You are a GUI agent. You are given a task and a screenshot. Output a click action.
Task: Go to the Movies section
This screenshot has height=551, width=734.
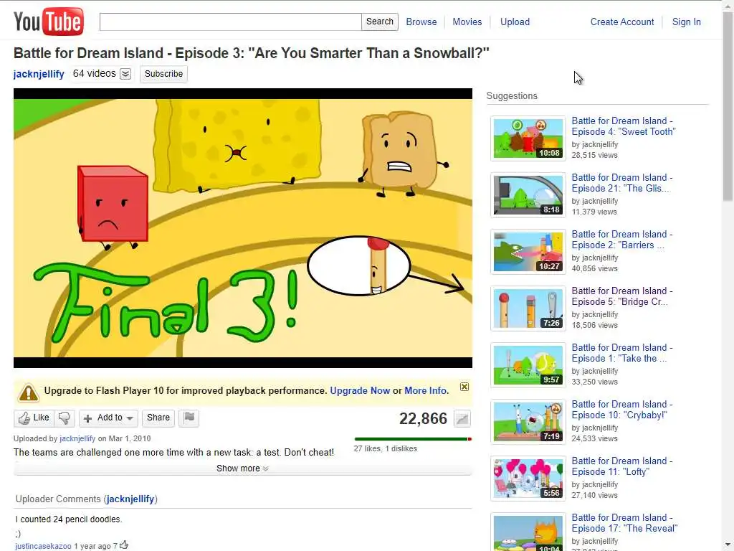pos(467,22)
